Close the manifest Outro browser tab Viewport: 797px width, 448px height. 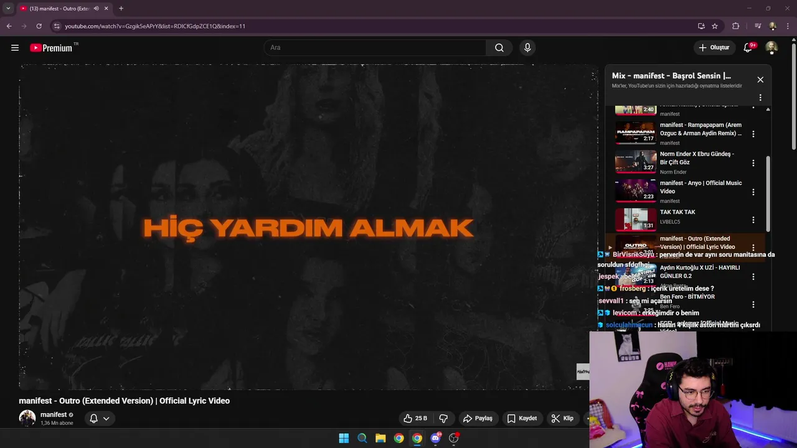106,9
